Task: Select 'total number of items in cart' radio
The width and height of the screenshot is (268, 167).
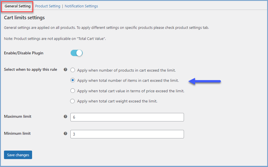Action: tap(73, 80)
